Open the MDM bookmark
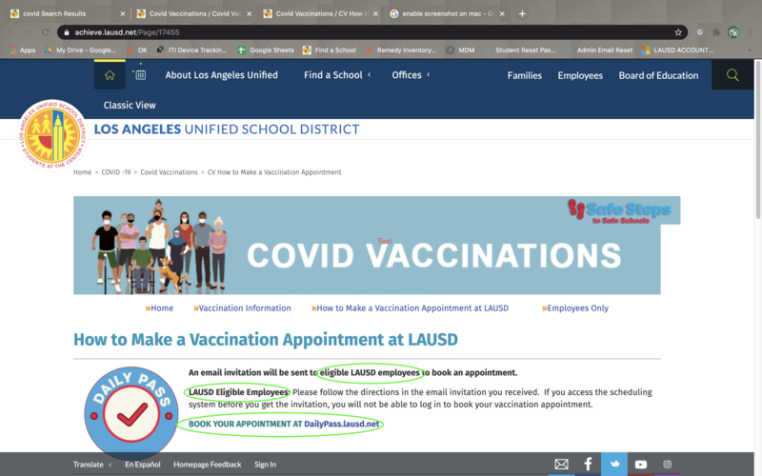The width and height of the screenshot is (762, 476). tap(460, 50)
